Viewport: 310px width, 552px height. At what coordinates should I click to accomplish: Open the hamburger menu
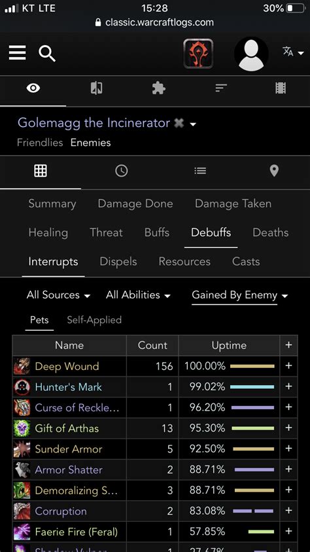(x=17, y=53)
